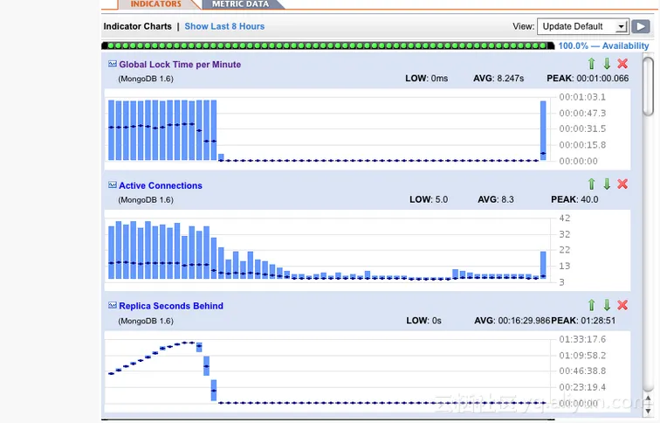Open Global Lock Time per Minute link

coord(180,65)
